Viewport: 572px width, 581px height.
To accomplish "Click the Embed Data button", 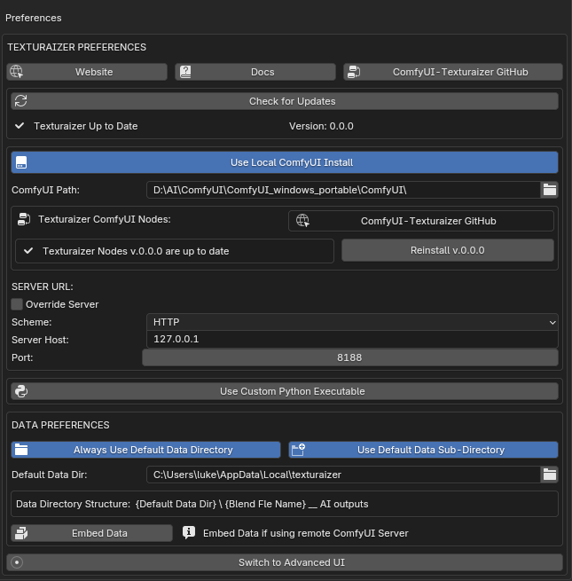I will (x=92, y=533).
